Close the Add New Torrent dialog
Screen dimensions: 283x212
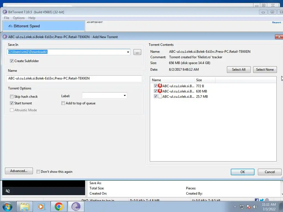point(279,37)
